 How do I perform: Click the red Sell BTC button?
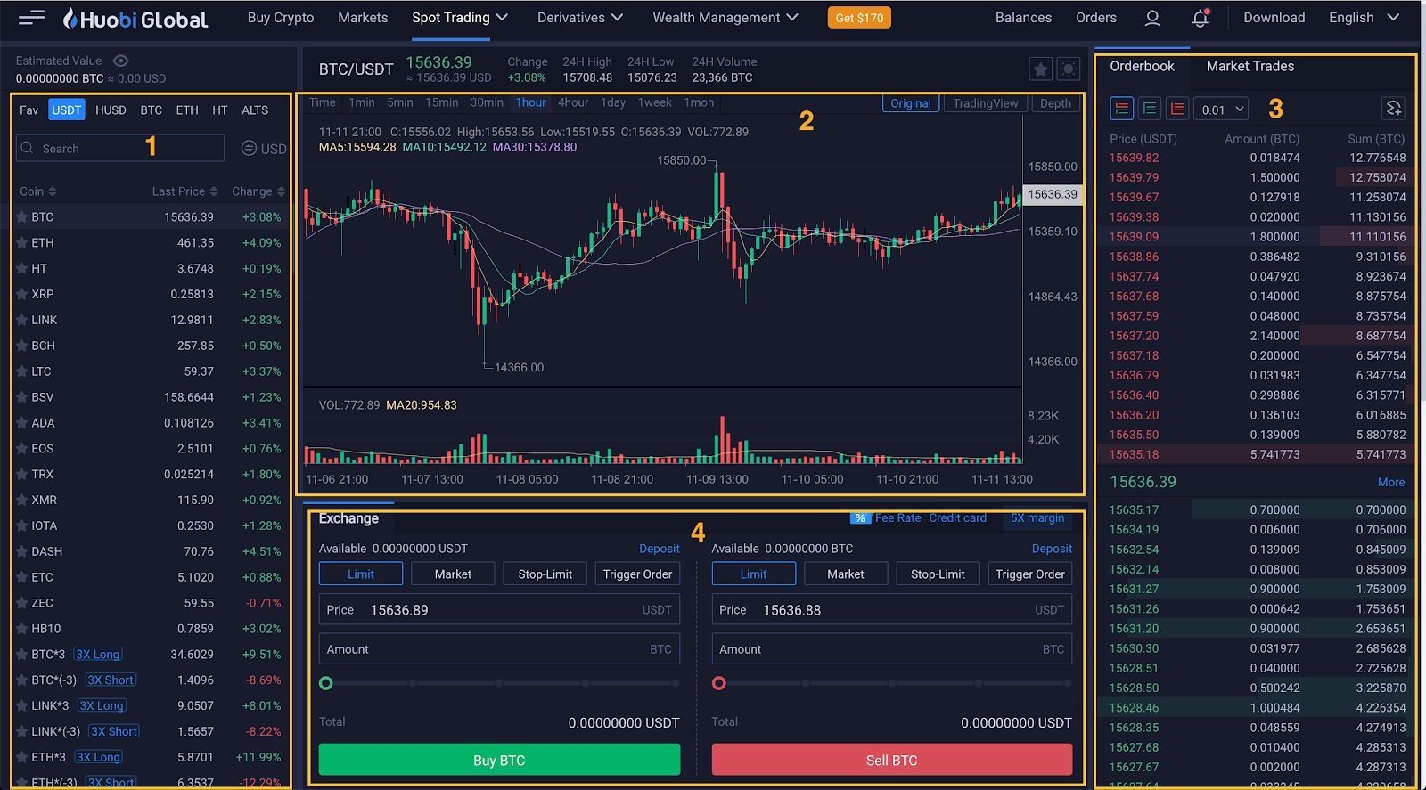pyautogui.click(x=891, y=760)
